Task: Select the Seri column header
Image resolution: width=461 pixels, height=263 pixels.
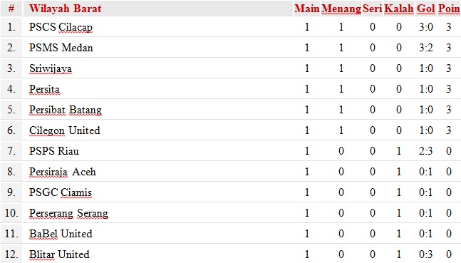Action: pyautogui.click(x=372, y=9)
